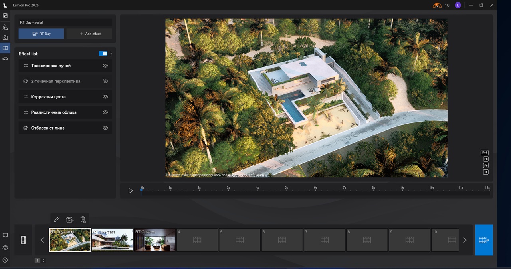Click the performance speedometer icon
Viewport: 511px width, 269px height.
[437, 5]
